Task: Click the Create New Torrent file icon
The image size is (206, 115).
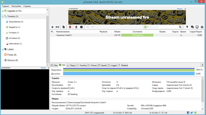Action: pos(64,27)
